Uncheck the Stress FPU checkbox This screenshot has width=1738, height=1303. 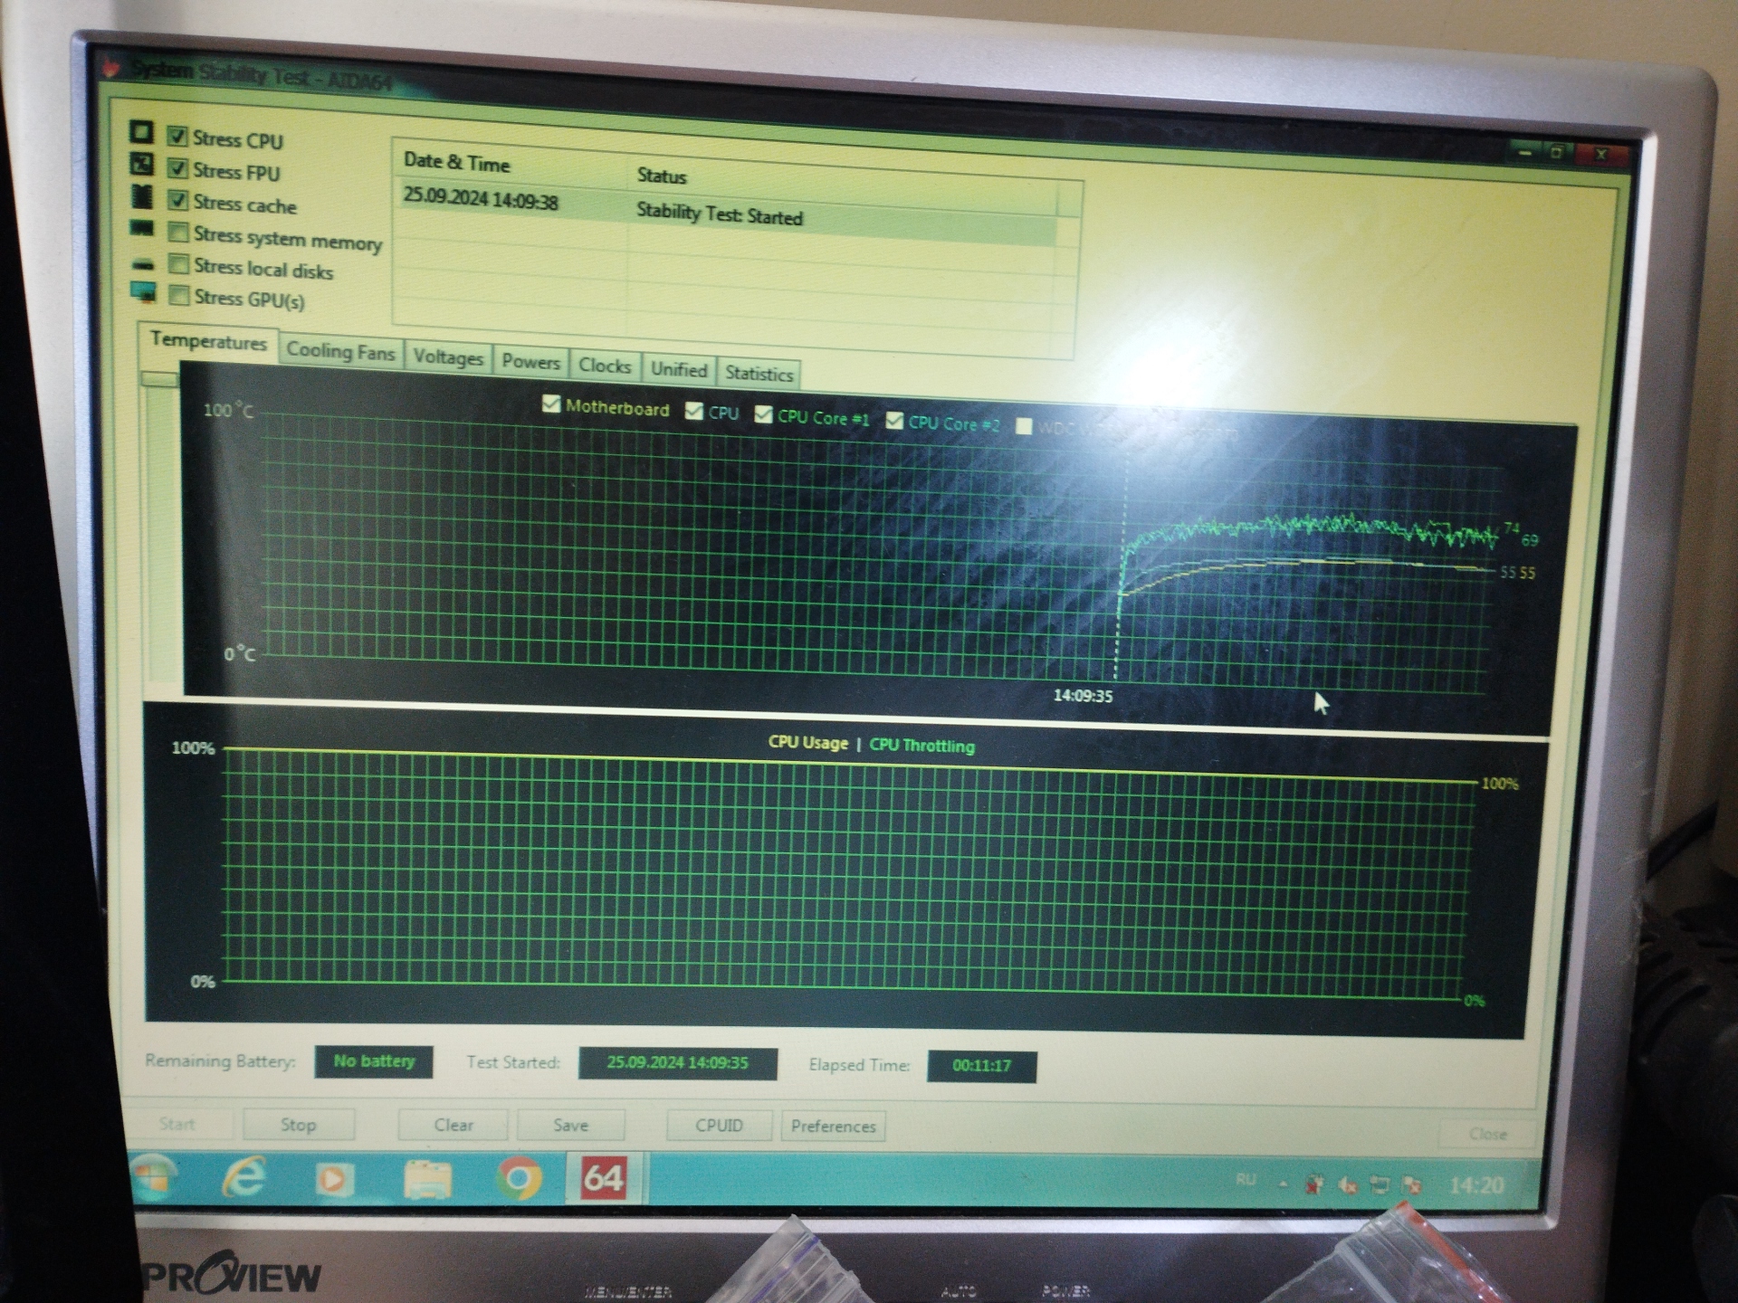pos(177,169)
